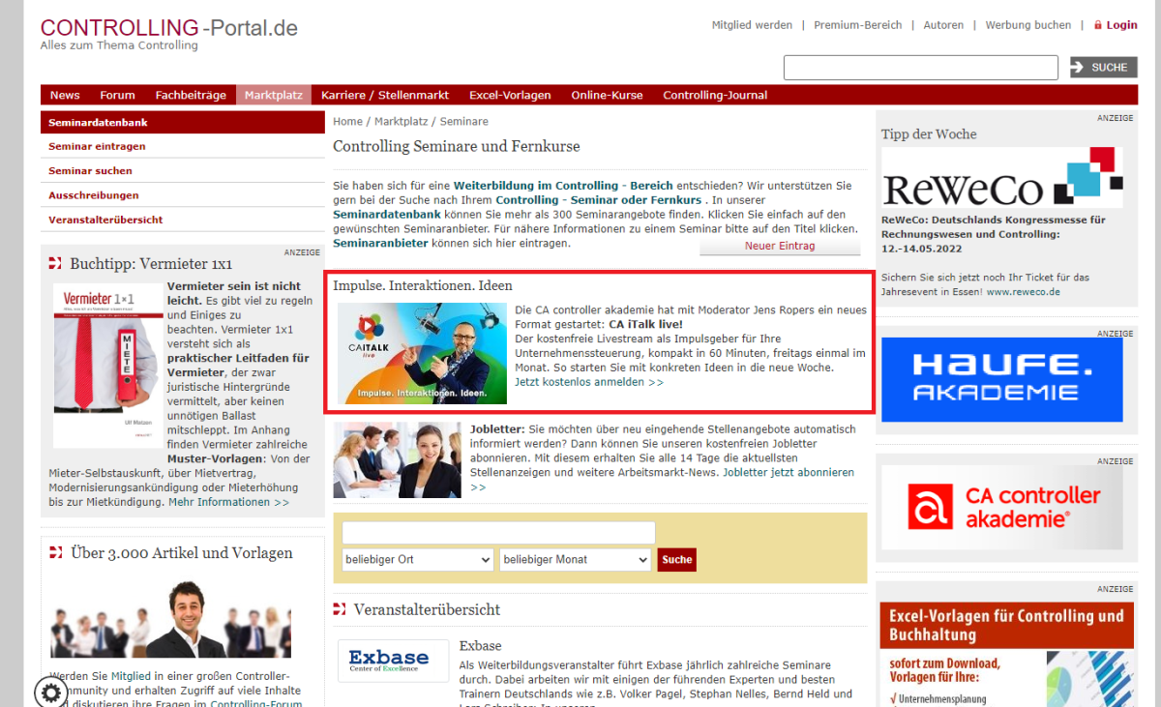This screenshot has height=707, width=1161.
Task: Click the 'Controlling Seminare und Fernkurse' heading
Action: [457, 147]
